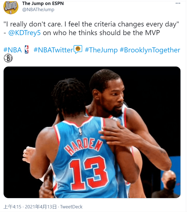This screenshot has width=187, height=212.
Task: Open the three-dot more options menu
Action: 178,3
